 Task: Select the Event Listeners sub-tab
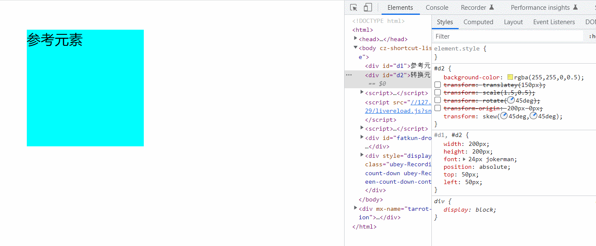point(554,22)
